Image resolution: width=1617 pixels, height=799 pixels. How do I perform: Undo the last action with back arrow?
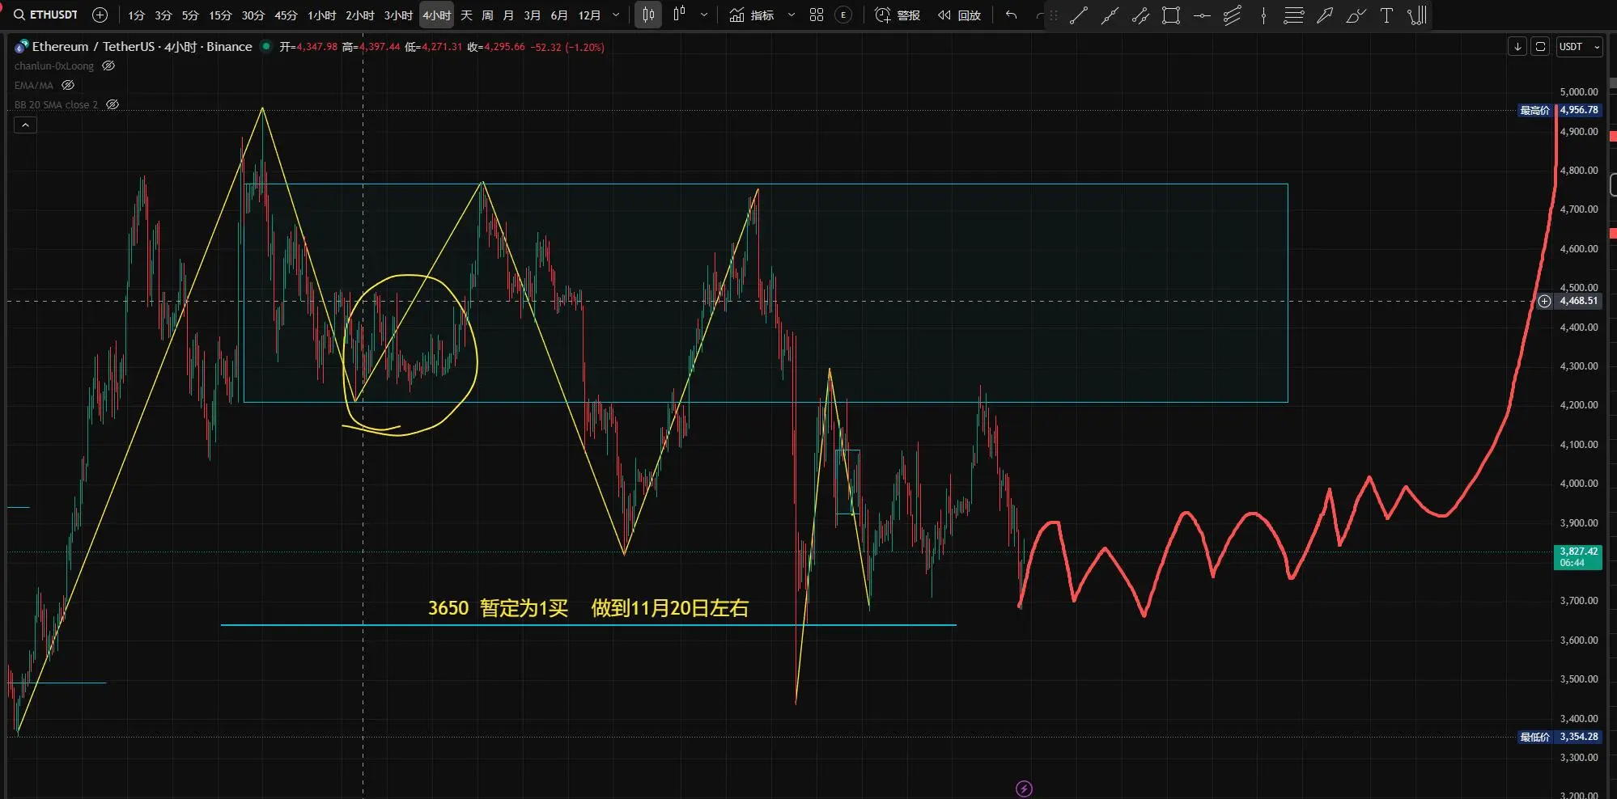tap(1011, 15)
